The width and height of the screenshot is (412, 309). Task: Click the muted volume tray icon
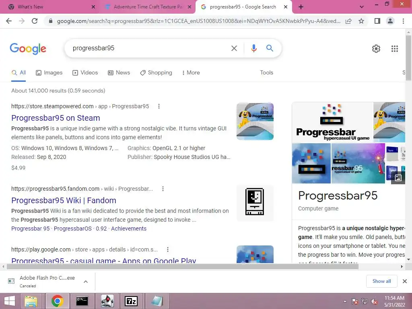[374, 301]
